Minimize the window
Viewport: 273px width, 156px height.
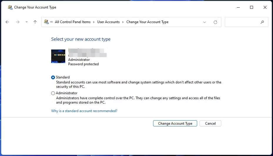(238, 7)
